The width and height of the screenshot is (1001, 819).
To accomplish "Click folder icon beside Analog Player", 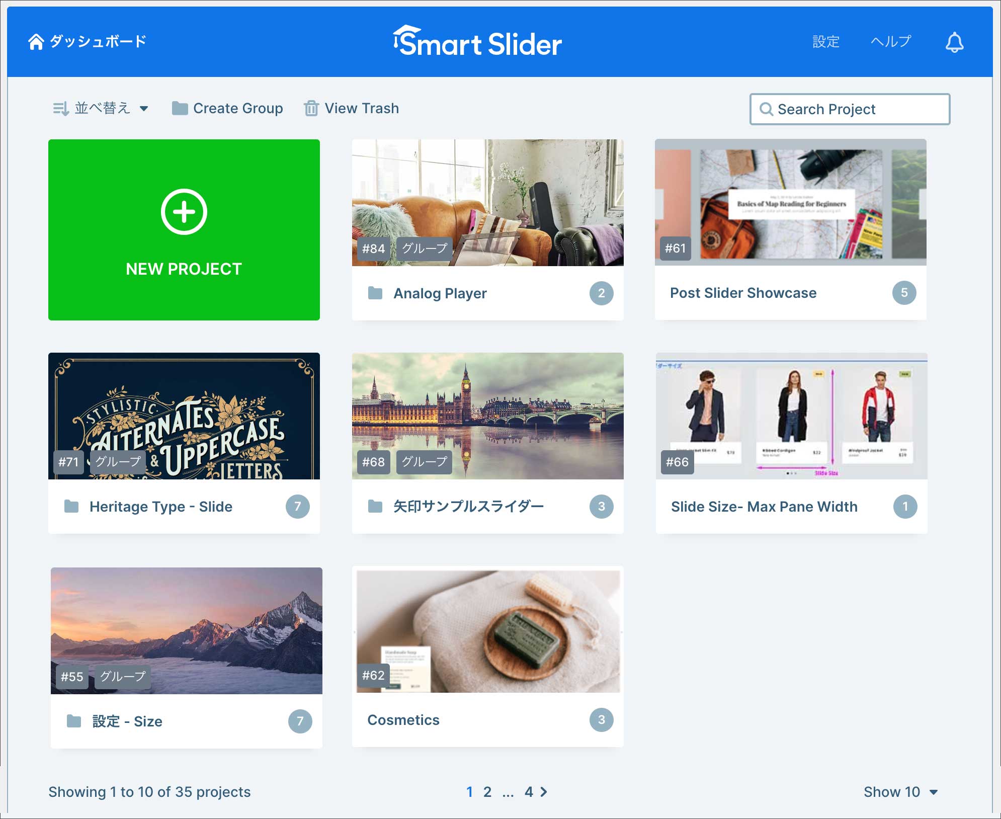I will click(x=375, y=293).
